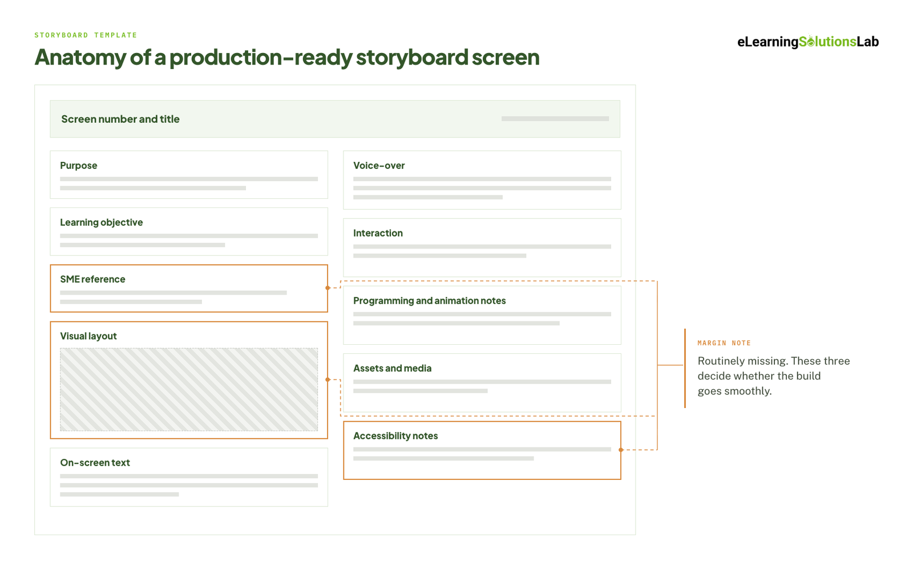Select the "Routinely missing" margin note text
The height and width of the screenshot is (579, 913).
click(x=774, y=376)
